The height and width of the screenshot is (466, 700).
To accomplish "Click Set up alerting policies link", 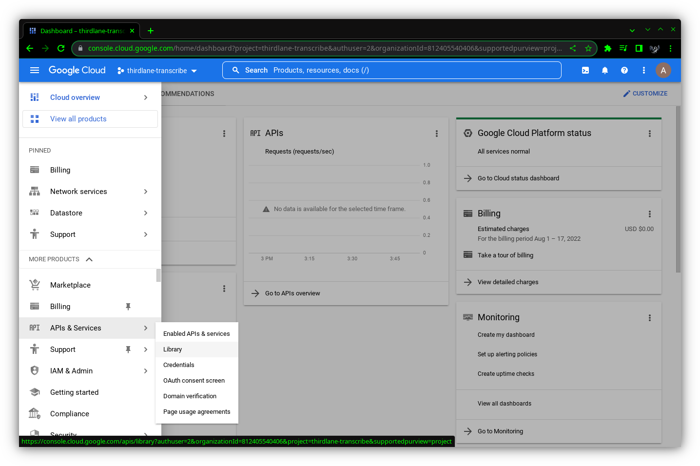I will coord(507,354).
